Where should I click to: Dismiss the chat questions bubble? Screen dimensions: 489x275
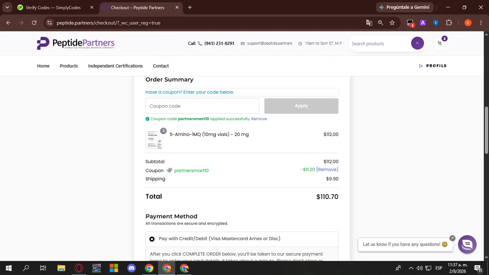click(452, 238)
